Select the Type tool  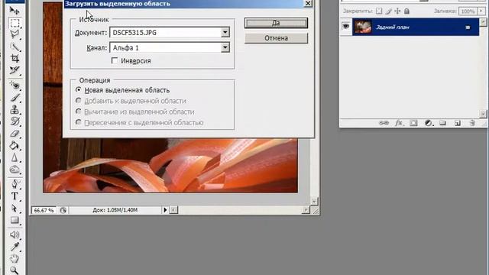click(15, 196)
